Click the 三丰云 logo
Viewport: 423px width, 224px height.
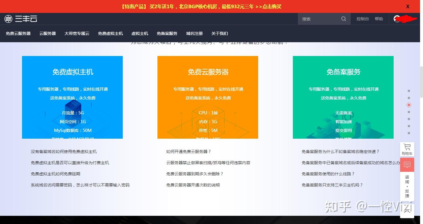coord(21,19)
